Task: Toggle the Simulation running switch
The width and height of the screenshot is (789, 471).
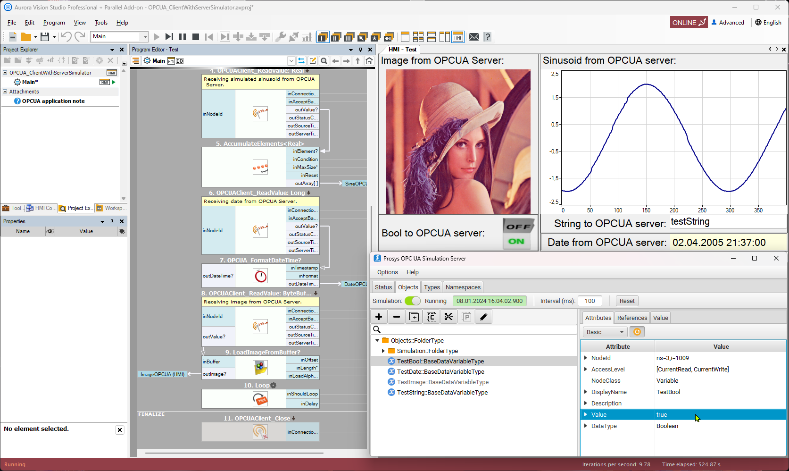Action: [413, 301]
